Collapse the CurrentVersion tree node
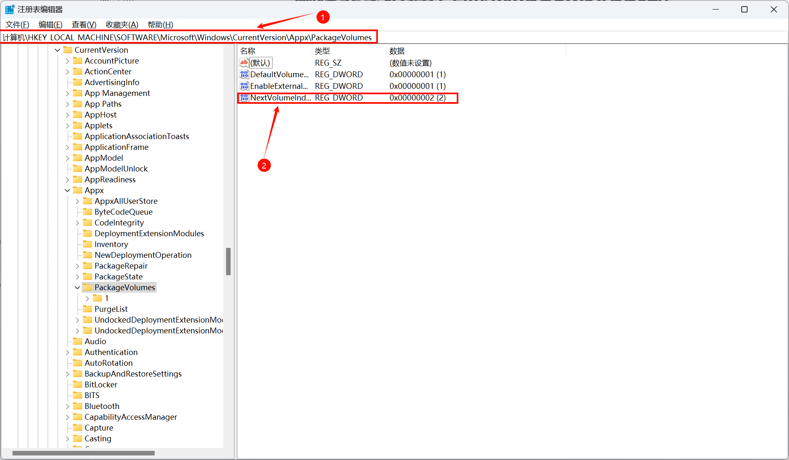 (x=57, y=50)
